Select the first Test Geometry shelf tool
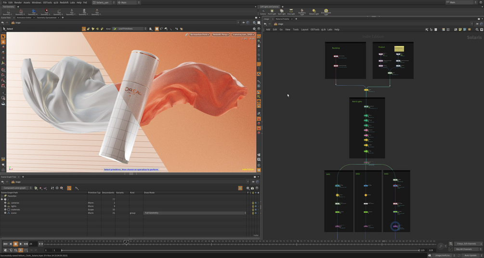This screenshot has height=258, width=484. [x=8, y=12]
